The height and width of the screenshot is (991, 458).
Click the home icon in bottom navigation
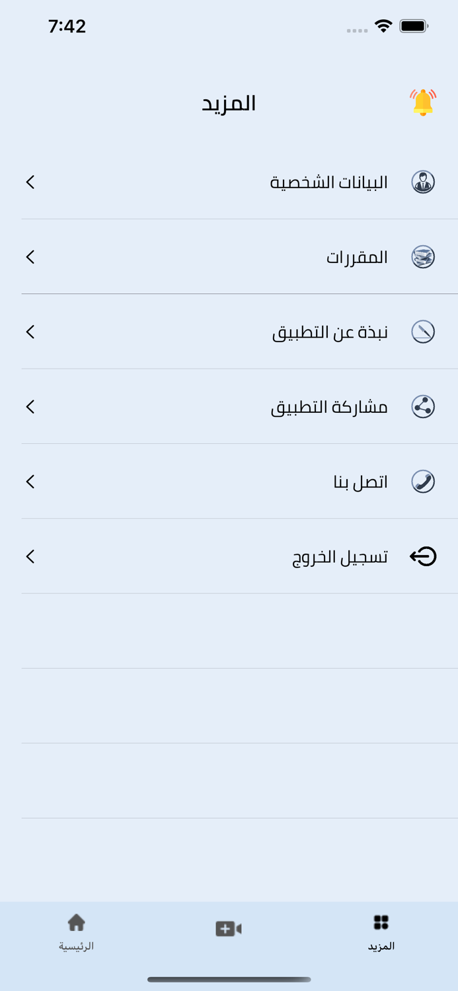click(x=77, y=921)
